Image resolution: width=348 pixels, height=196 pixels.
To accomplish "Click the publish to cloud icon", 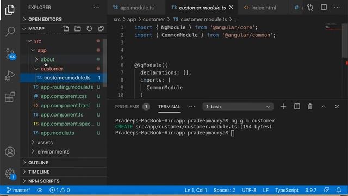I will click(x=40, y=190).
